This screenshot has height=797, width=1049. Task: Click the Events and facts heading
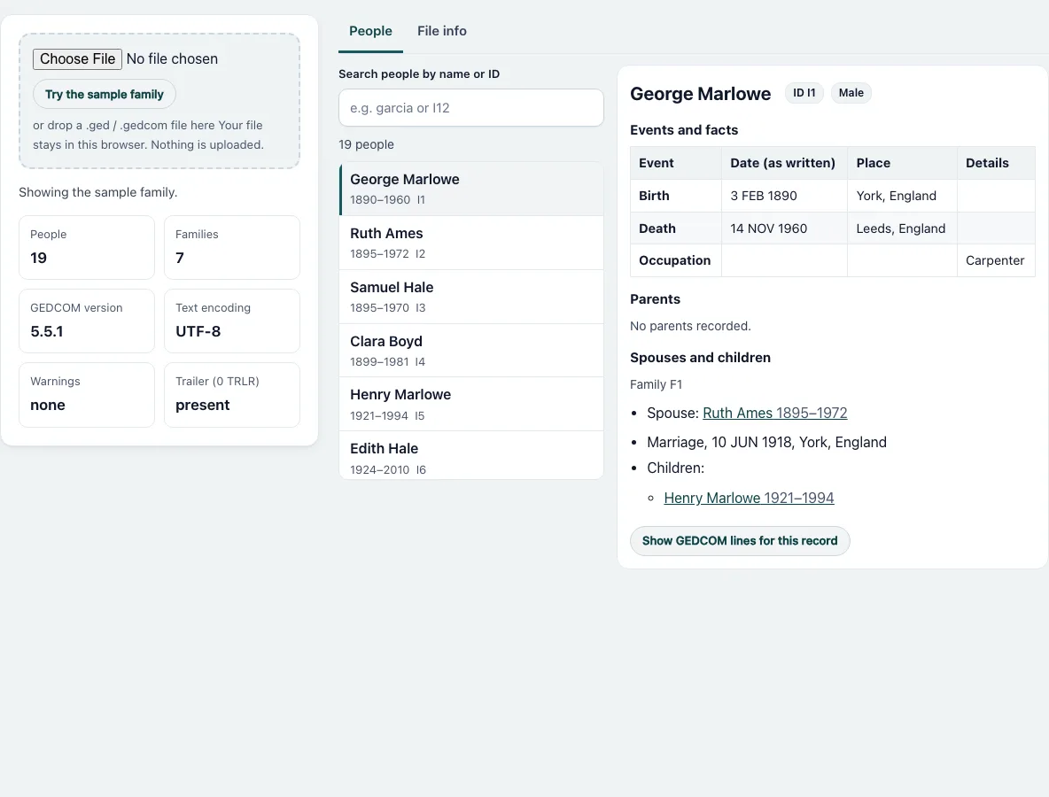(x=684, y=129)
